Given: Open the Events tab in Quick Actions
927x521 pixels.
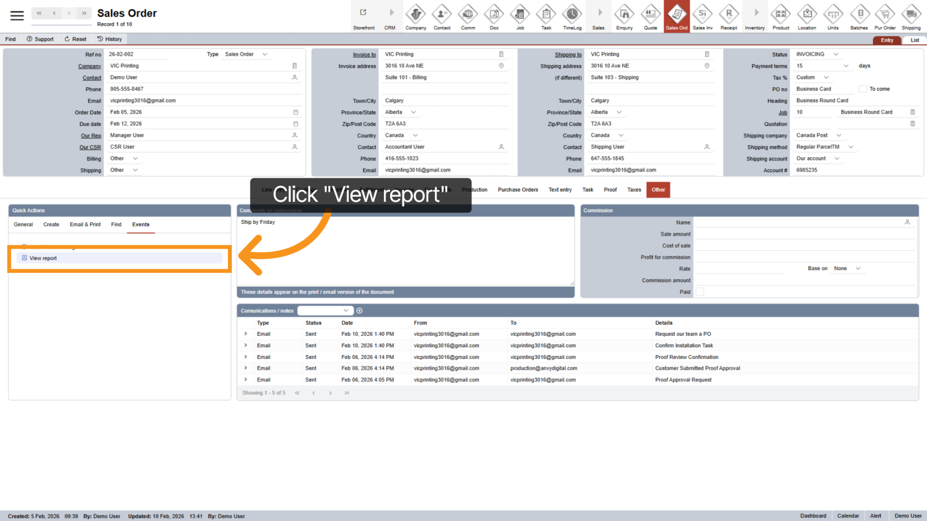Looking at the screenshot, I should 141,224.
